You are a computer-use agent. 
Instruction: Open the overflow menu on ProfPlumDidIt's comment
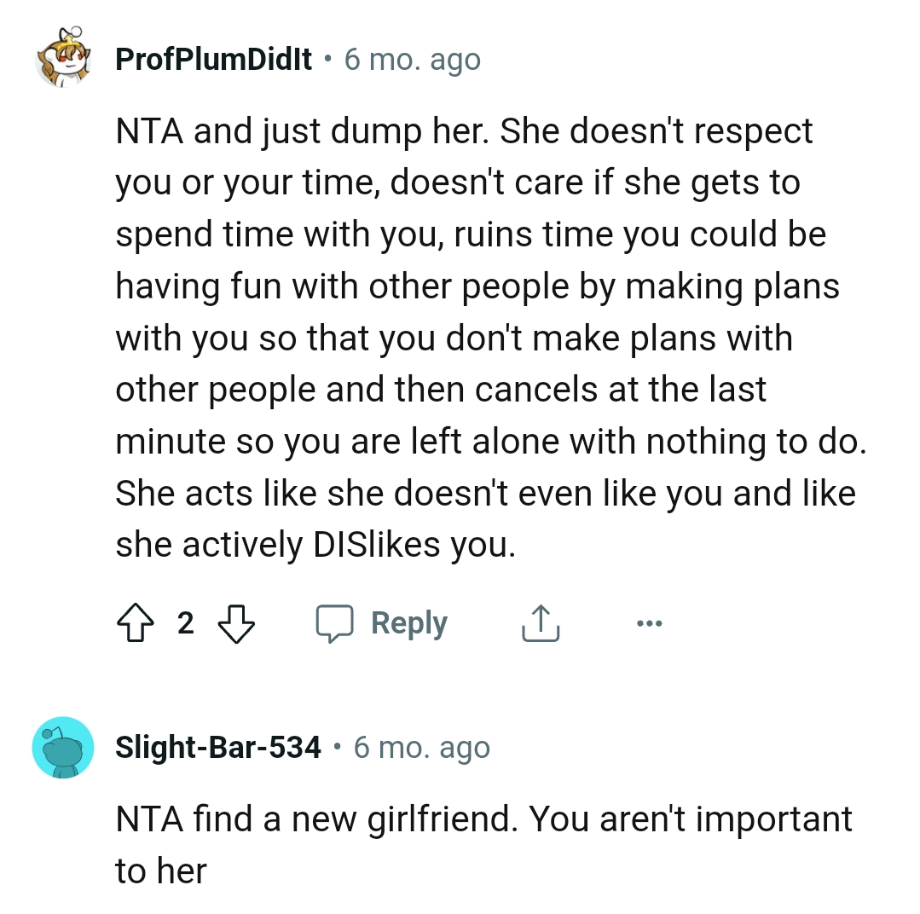pyautogui.click(x=650, y=622)
